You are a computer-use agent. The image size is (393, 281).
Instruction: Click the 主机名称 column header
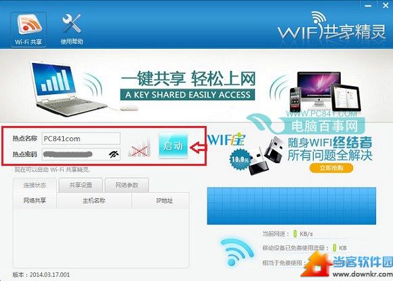tap(94, 200)
